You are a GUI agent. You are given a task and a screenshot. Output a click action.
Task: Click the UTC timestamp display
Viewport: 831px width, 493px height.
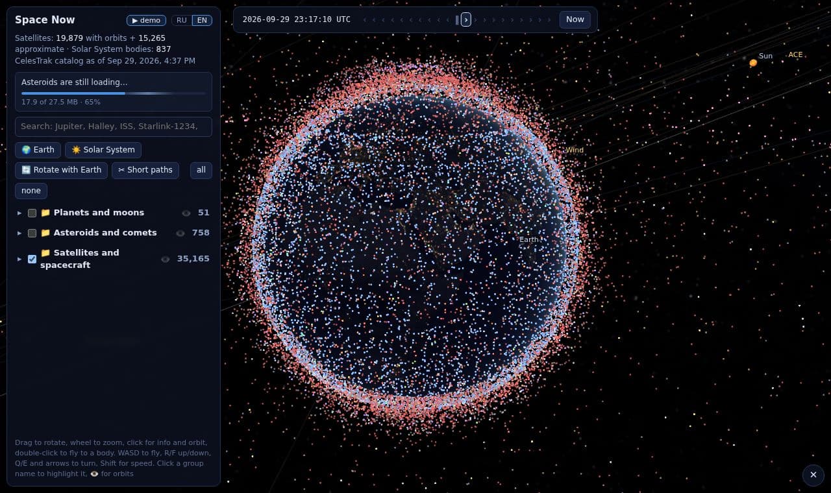297,19
